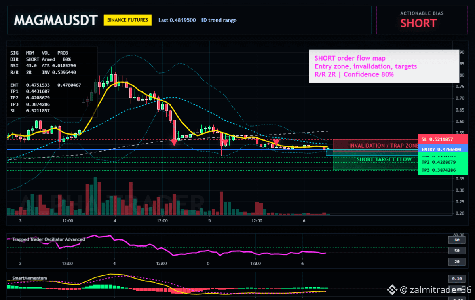Click the 1D trend range label
This screenshot has height=300, width=475.
point(219,20)
